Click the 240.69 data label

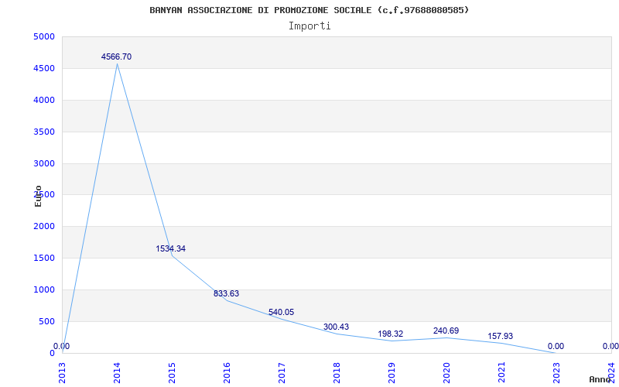(x=446, y=331)
